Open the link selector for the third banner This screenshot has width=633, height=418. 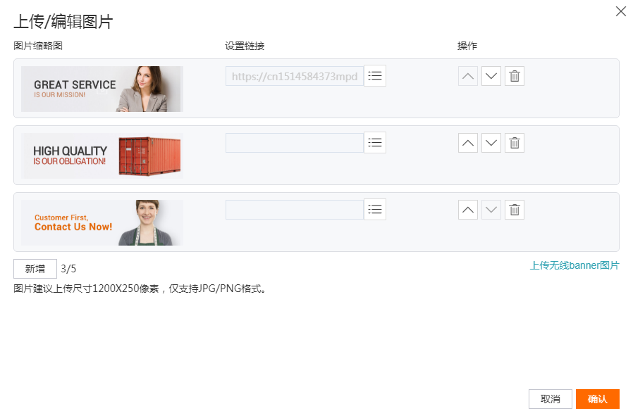pos(374,209)
